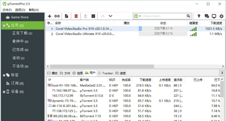Viewport: 226px width, 121px height.
Task: Open Preferences gear icon
Action: pos(221,16)
